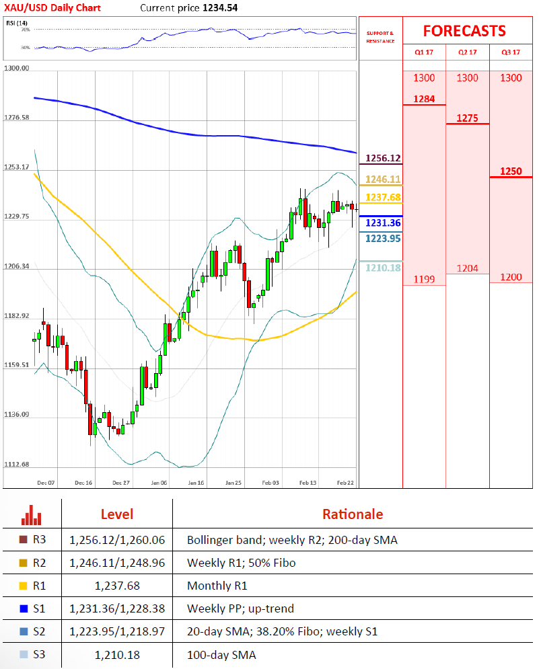Click the Jan 06 date label

pos(159,483)
